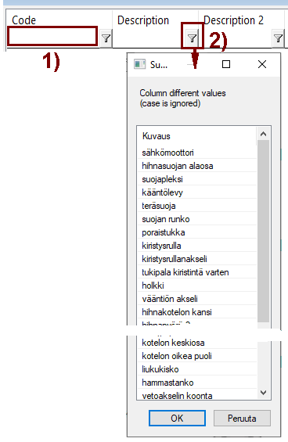Viewport: 288px width, 442px height.
Task: Close the column values dialog
Action: 262,64
